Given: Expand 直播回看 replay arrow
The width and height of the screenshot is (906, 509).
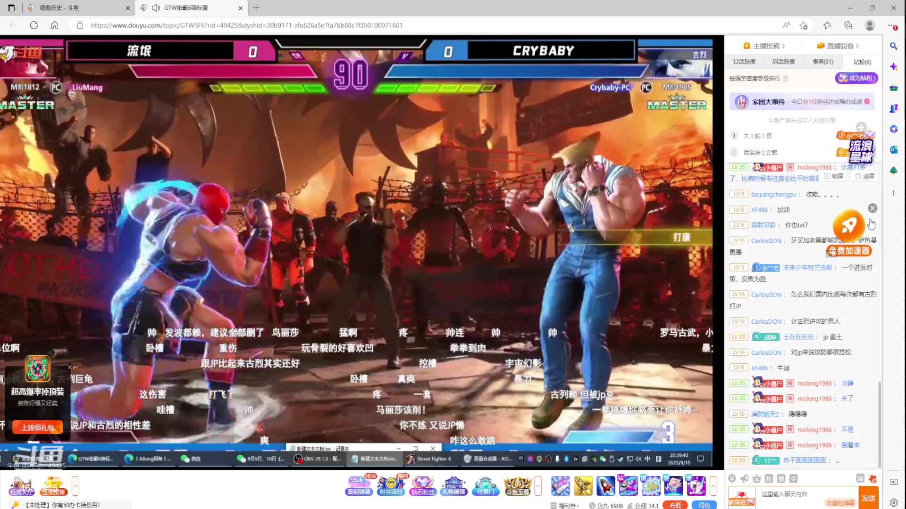Looking at the screenshot, I should pyautogui.click(x=838, y=46).
